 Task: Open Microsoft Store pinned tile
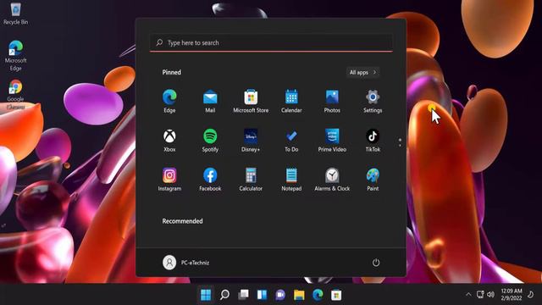251,101
